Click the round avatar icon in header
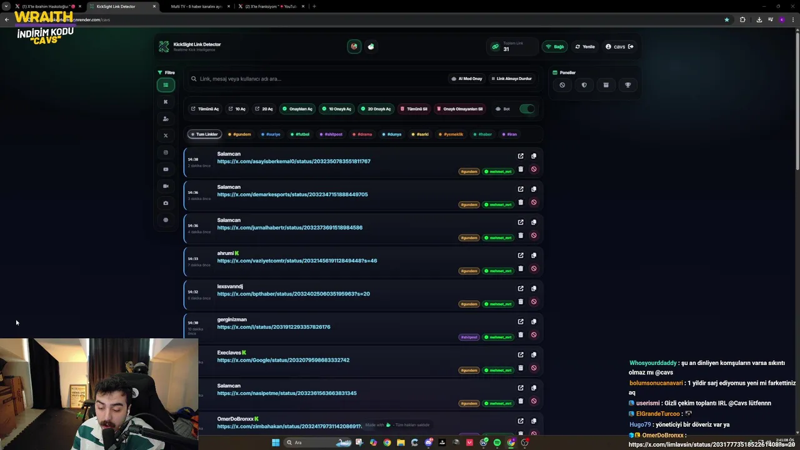This screenshot has height=450, width=800. [x=354, y=46]
